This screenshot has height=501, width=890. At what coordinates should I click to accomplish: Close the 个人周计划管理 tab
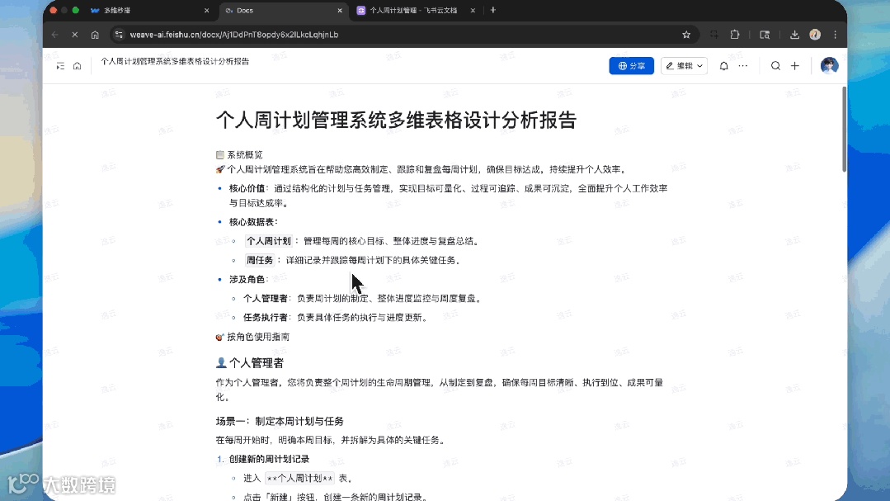[473, 10]
